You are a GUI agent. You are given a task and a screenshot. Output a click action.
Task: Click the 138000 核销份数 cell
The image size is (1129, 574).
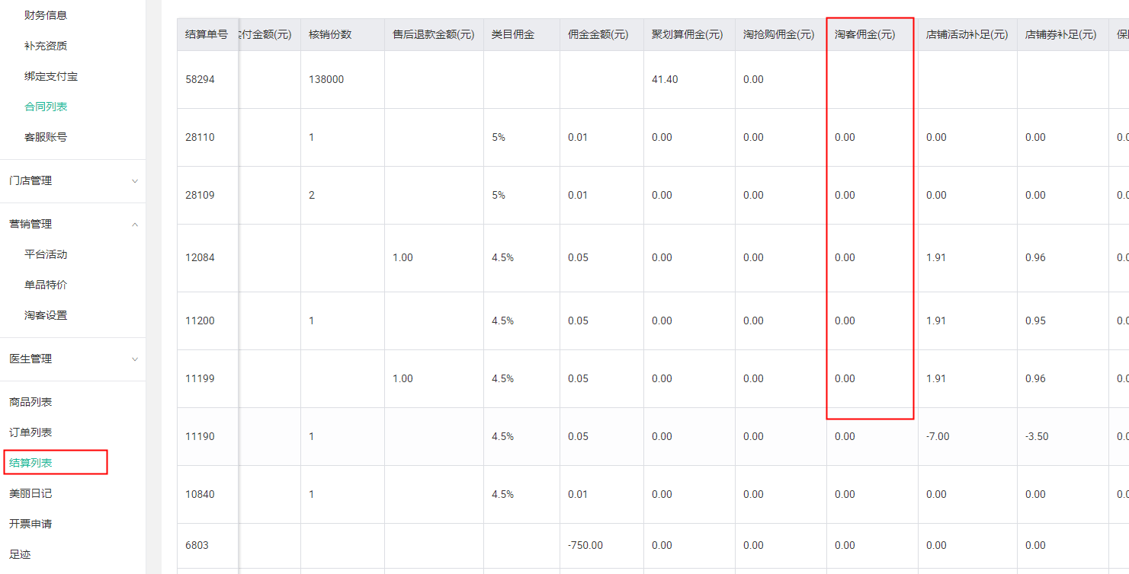coord(326,79)
